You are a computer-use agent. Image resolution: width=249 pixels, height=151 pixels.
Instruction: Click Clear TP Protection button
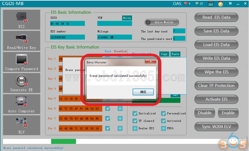tap(216, 86)
